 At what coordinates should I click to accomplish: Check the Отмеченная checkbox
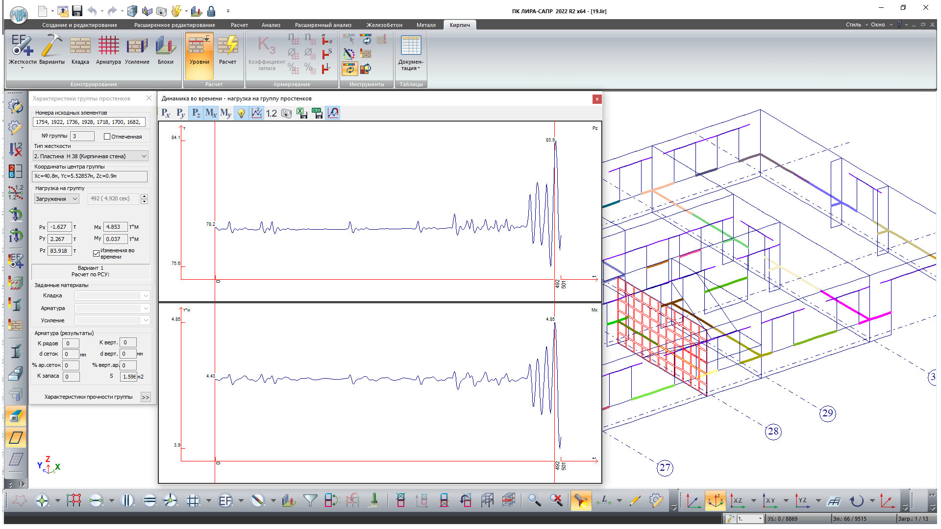click(x=107, y=137)
